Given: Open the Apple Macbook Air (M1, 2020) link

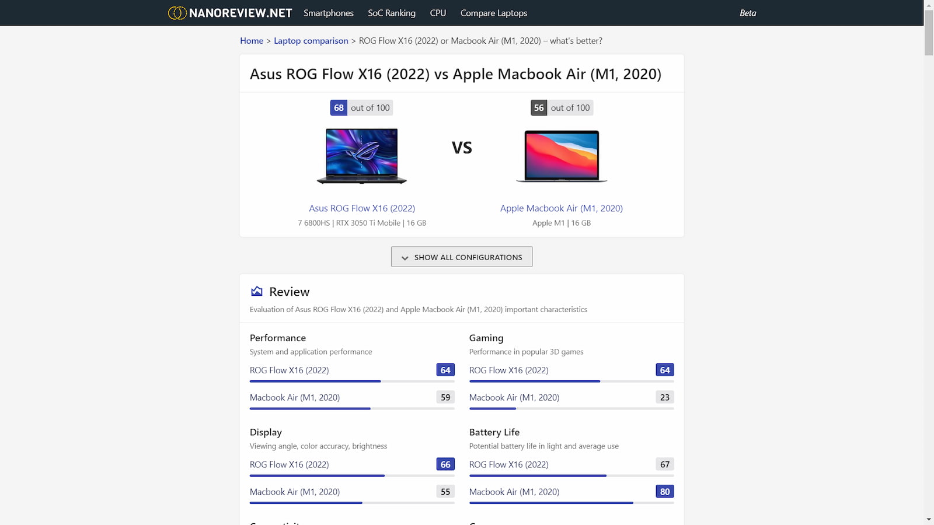Looking at the screenshot, I should coord(562,208).
